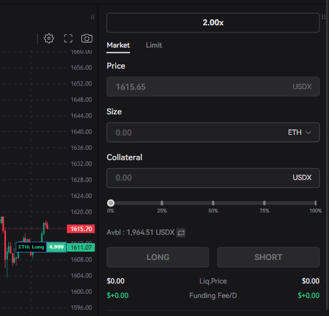
Task: Click the 1611.07 entry price marker
Action: coord(81,247)
